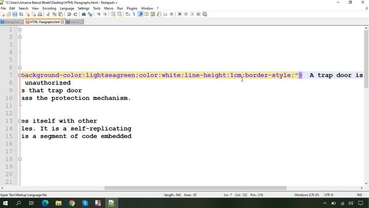Screen dimensions: 369x208
Task: Copy selection with the Copy toolbar icon
Action: click(54, 14)
